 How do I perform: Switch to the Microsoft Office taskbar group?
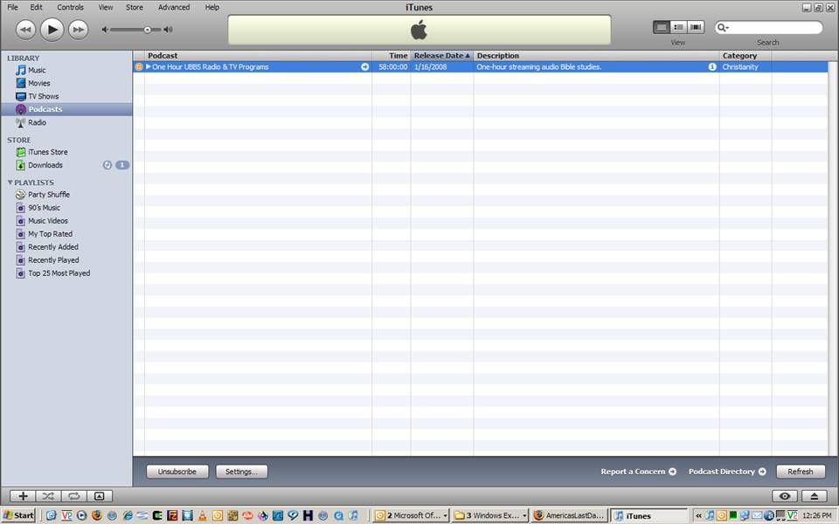[x=411, y=515]
